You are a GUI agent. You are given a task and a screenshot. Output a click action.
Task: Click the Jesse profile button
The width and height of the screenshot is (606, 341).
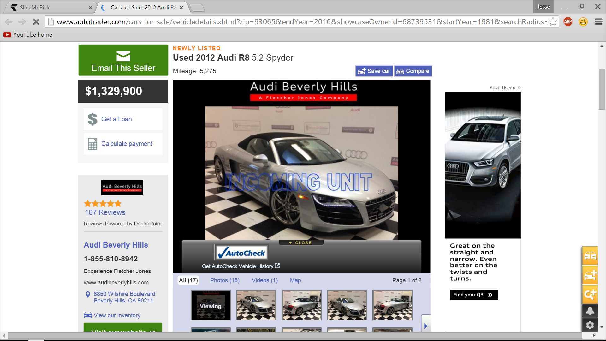(x=544, y=7)
